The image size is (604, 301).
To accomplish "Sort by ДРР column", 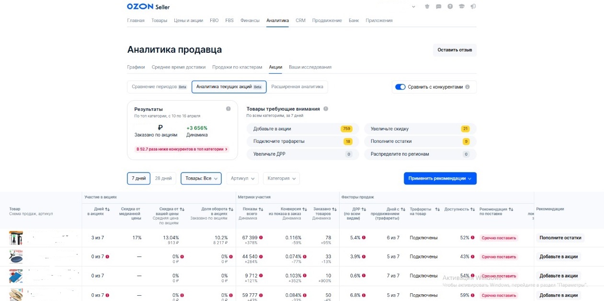I will (x=364, y=209).
